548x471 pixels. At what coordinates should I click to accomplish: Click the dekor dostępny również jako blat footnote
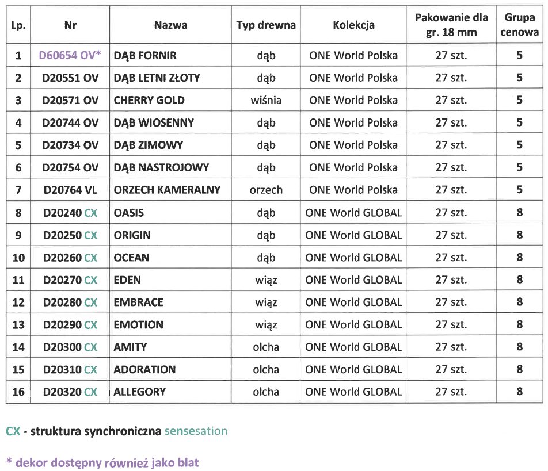coord(102,462)
